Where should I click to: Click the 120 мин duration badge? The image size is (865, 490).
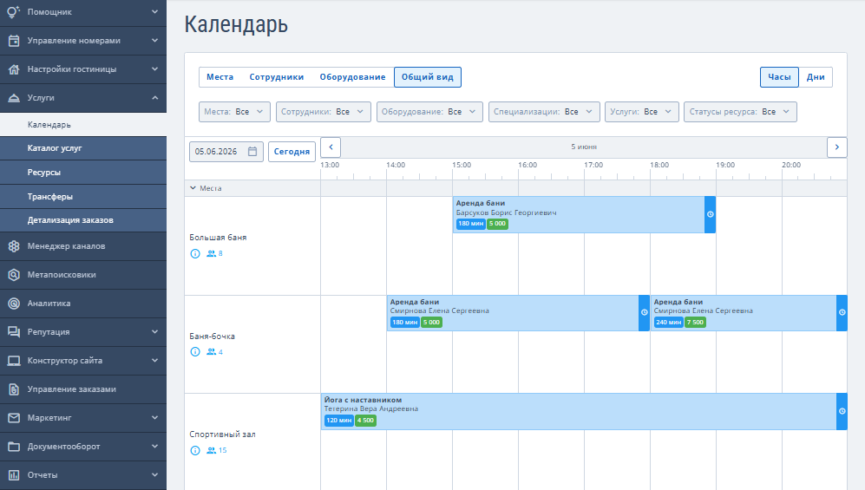coord(338,421)
